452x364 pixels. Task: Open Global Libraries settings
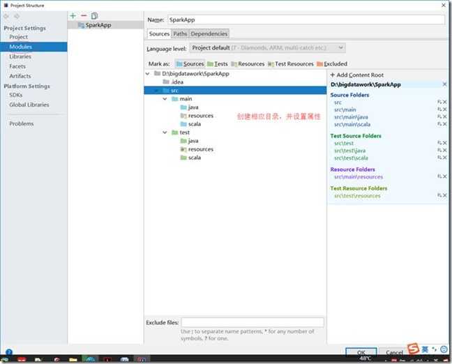click(x=29, y=105)
